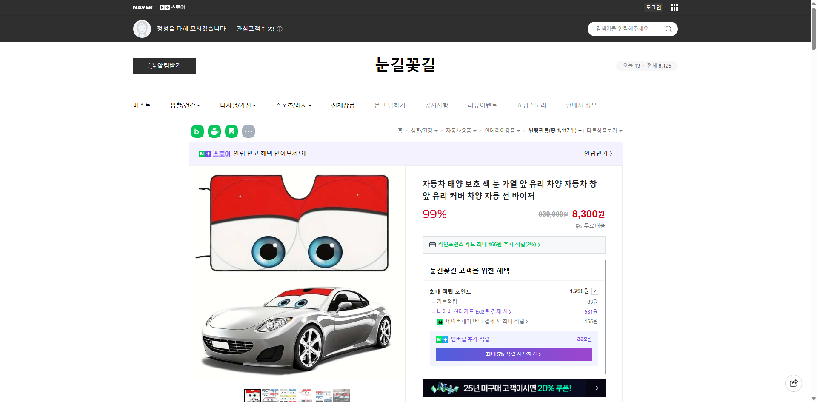Switch to the 베스트 tab
This screenshot has height=402, width=817.
click(141, 105)
